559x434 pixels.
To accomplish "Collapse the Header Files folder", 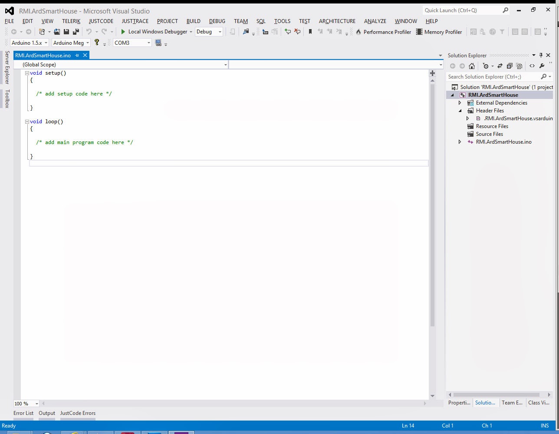I will (460, 111).
